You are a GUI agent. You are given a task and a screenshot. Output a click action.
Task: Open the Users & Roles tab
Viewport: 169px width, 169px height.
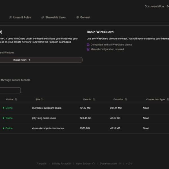point(20,17)
